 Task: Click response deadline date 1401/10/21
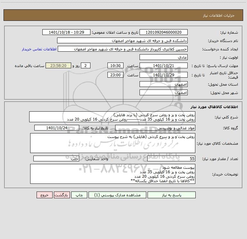click(x=164, y=65)
